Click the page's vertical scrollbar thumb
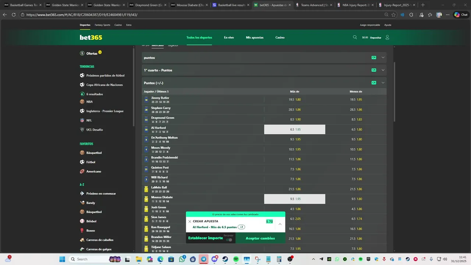471x265 pixels. pyautogui.click(x=394, y=92)
